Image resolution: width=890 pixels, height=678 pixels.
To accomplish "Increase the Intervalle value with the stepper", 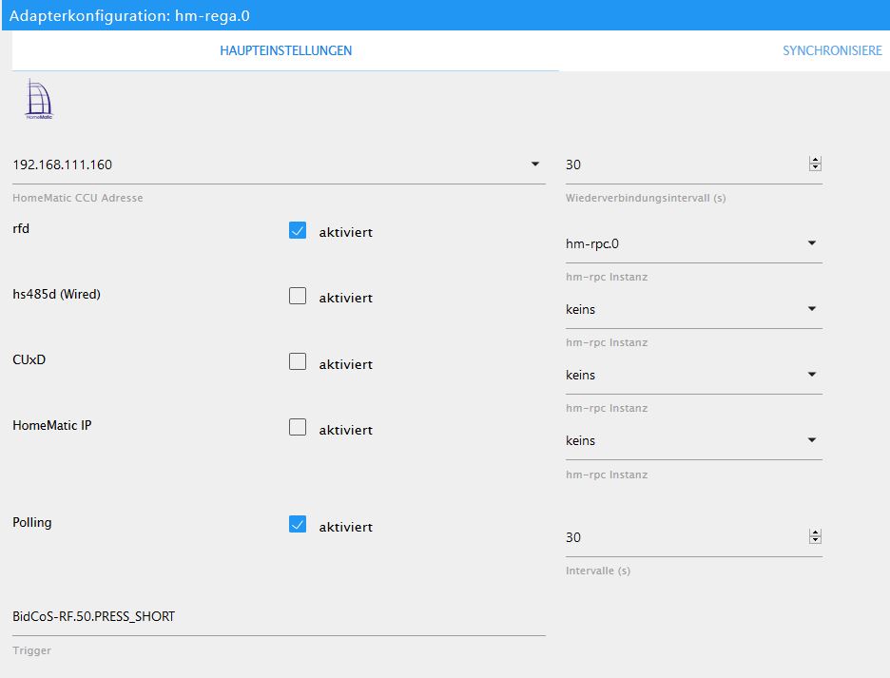I will (x=815, y=533).
